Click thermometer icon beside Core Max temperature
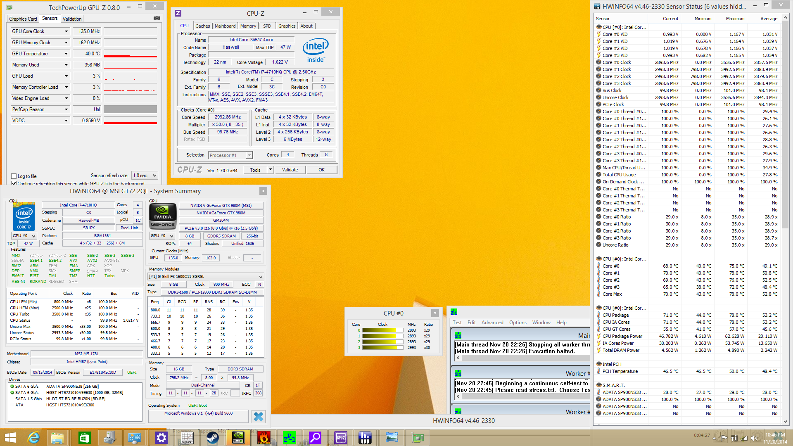Screen dimensions: 793x446 598,294
